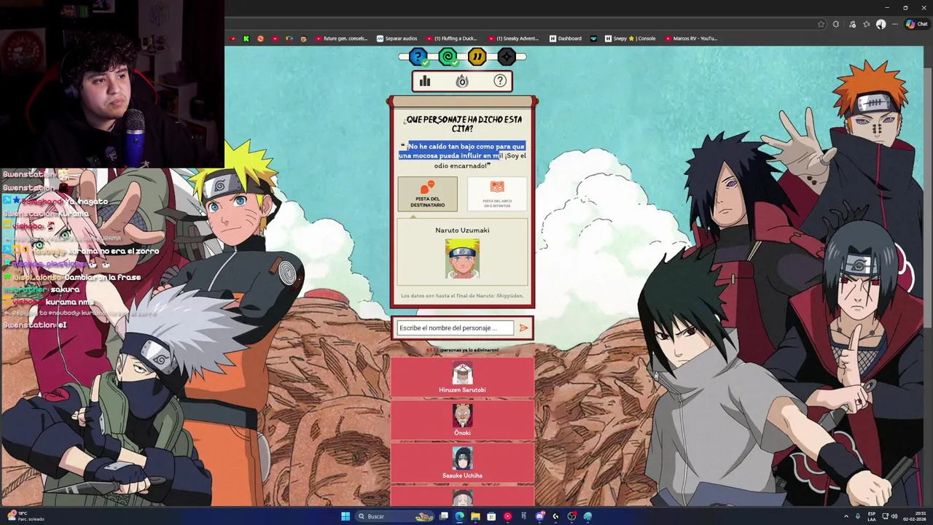This screenshot has width=933, height=525.
Task: Open the yellow quote-marks game mode
Action: [477, 57]
